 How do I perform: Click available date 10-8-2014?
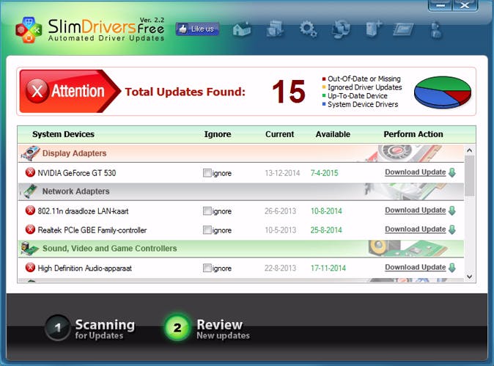(326, 211)
